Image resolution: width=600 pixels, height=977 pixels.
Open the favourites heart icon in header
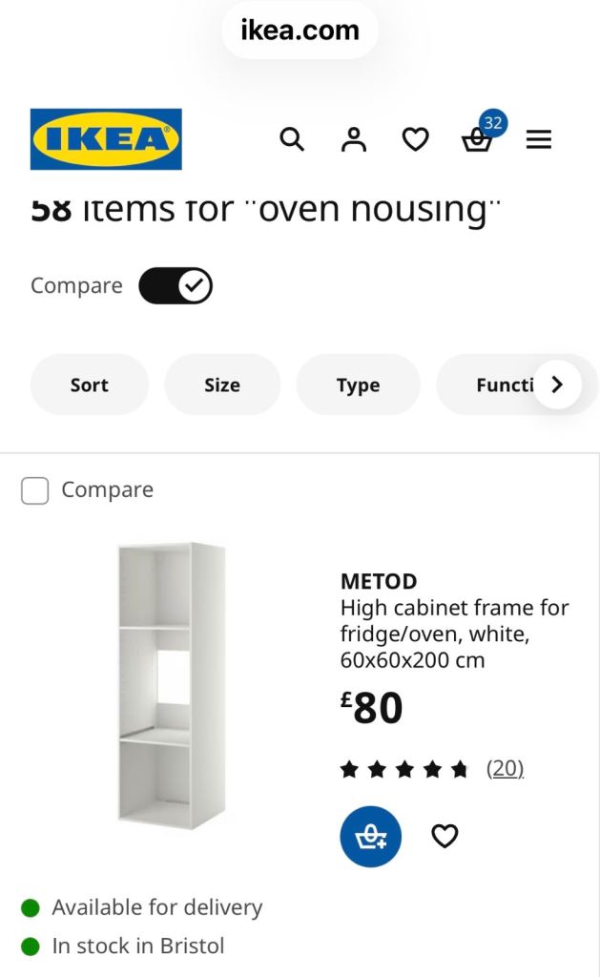415,140
